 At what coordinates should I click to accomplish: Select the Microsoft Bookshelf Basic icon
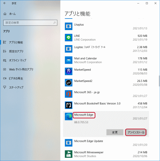68,105
